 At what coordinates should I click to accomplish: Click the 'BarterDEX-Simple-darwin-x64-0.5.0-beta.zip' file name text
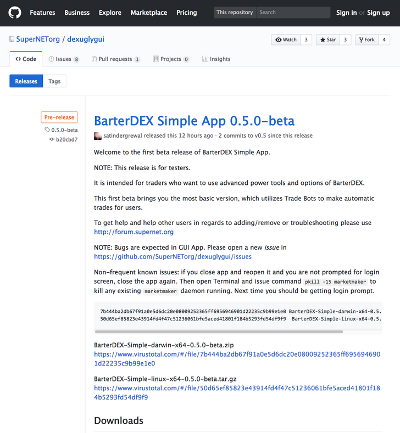(x=164, y=345)
